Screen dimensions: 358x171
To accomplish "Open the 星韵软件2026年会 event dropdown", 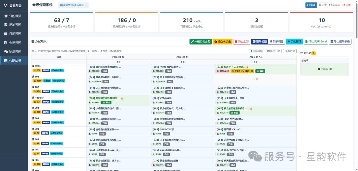I will [x=73, y=5].
